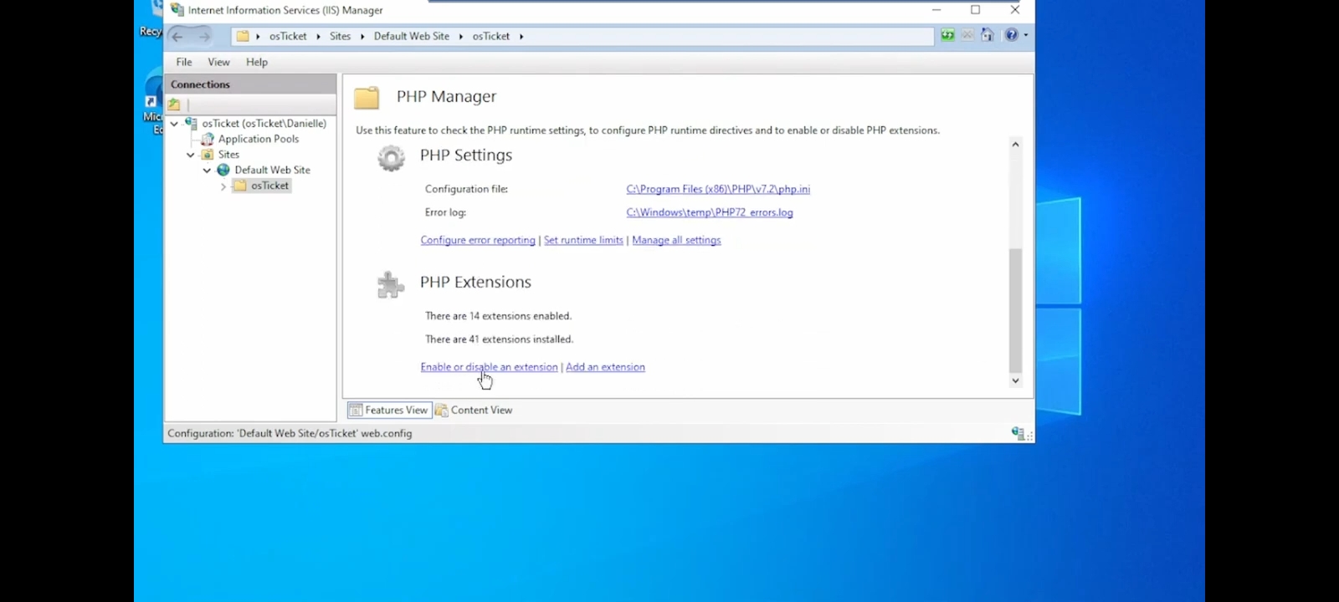Image resolution: width=1339 pixels, height=602 pixels.
Task: Click the osTicket server icon in tree
Action: click(x=191, y=123)
